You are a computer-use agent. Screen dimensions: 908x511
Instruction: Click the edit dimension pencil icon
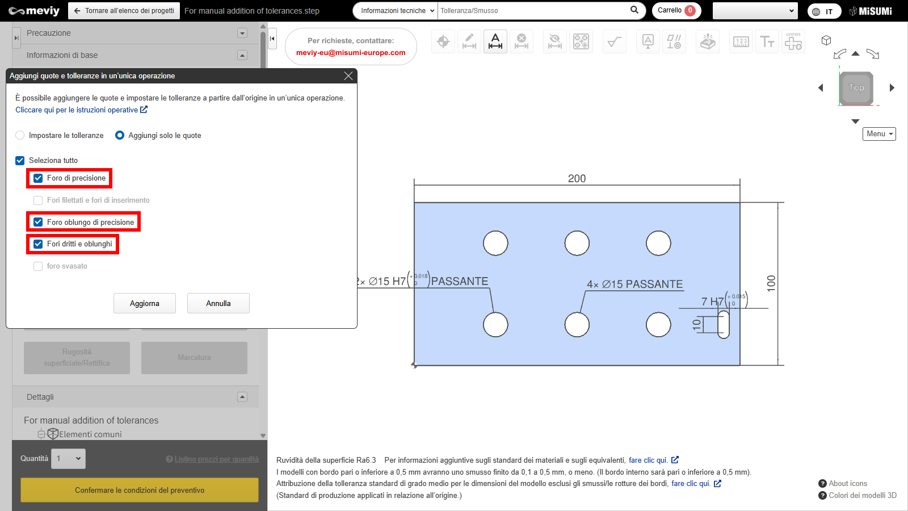pyautogui.click(x=469, y=41)
